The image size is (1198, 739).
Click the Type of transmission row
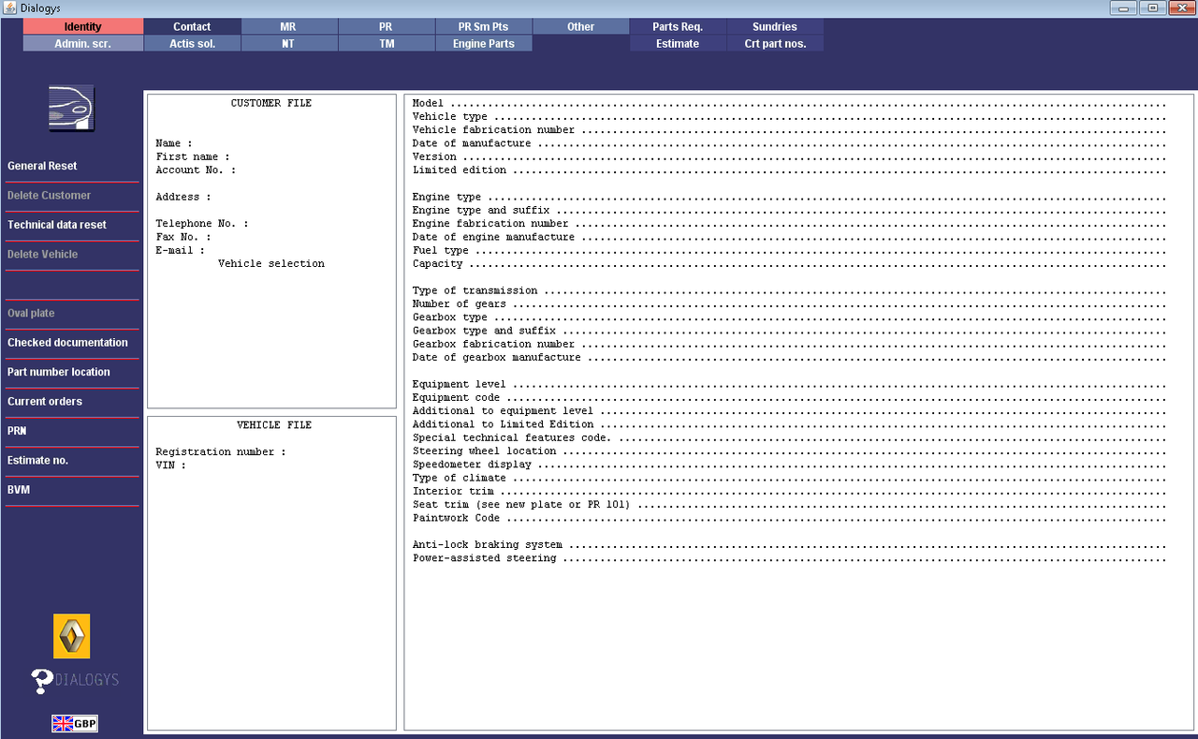(789, 290)
